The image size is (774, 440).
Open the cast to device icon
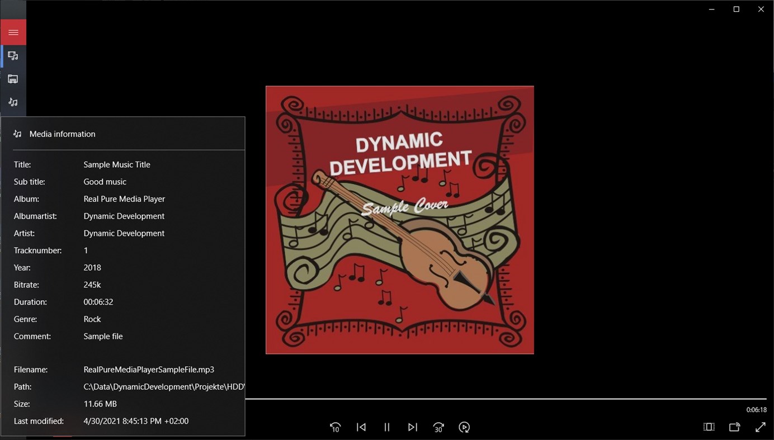pyautogui.click(x=734, y=427)
